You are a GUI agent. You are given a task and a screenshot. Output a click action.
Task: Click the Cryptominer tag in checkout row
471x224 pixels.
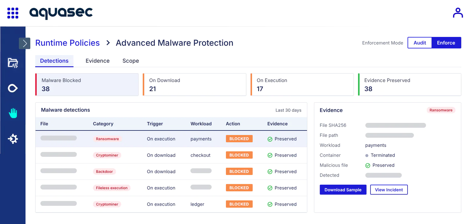(107, 155)
